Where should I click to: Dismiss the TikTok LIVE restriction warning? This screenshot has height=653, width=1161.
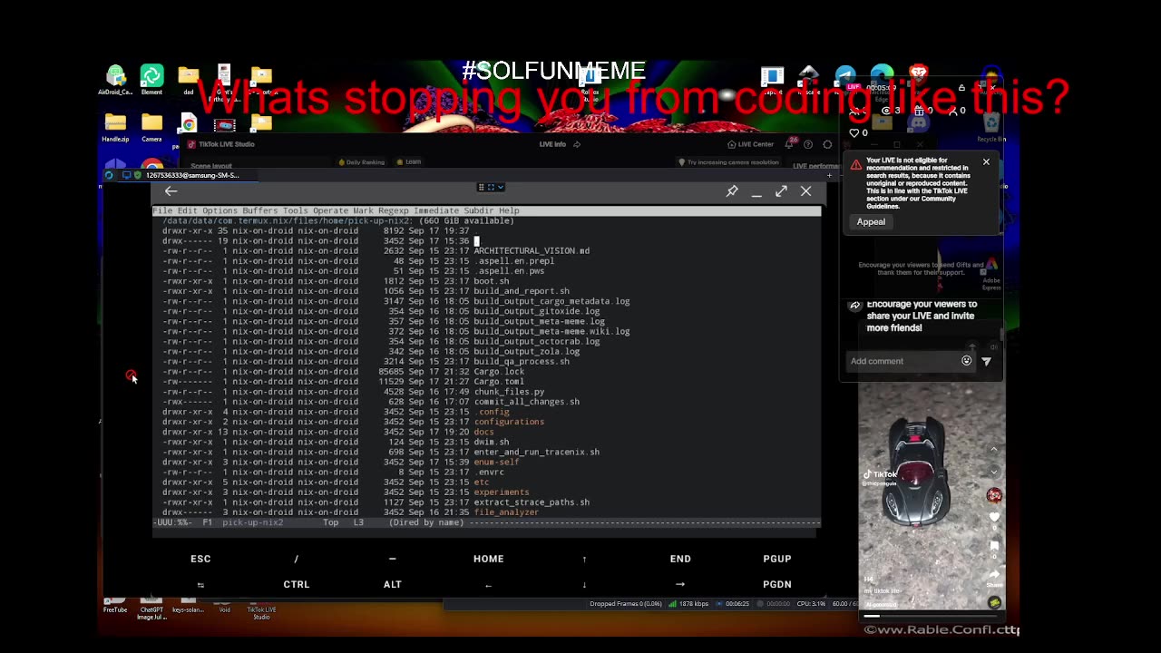[986, 162]
